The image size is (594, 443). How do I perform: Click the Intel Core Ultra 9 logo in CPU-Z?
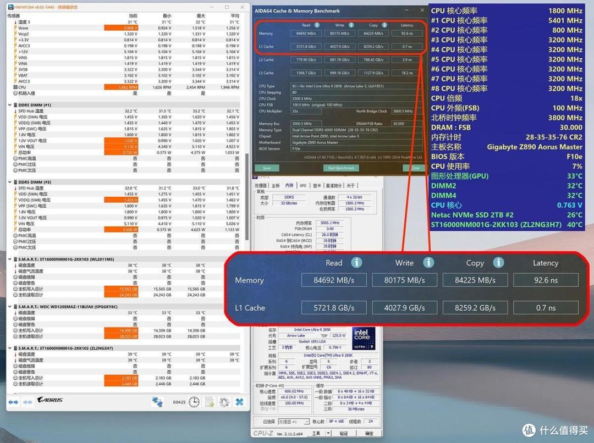[364, 339]
